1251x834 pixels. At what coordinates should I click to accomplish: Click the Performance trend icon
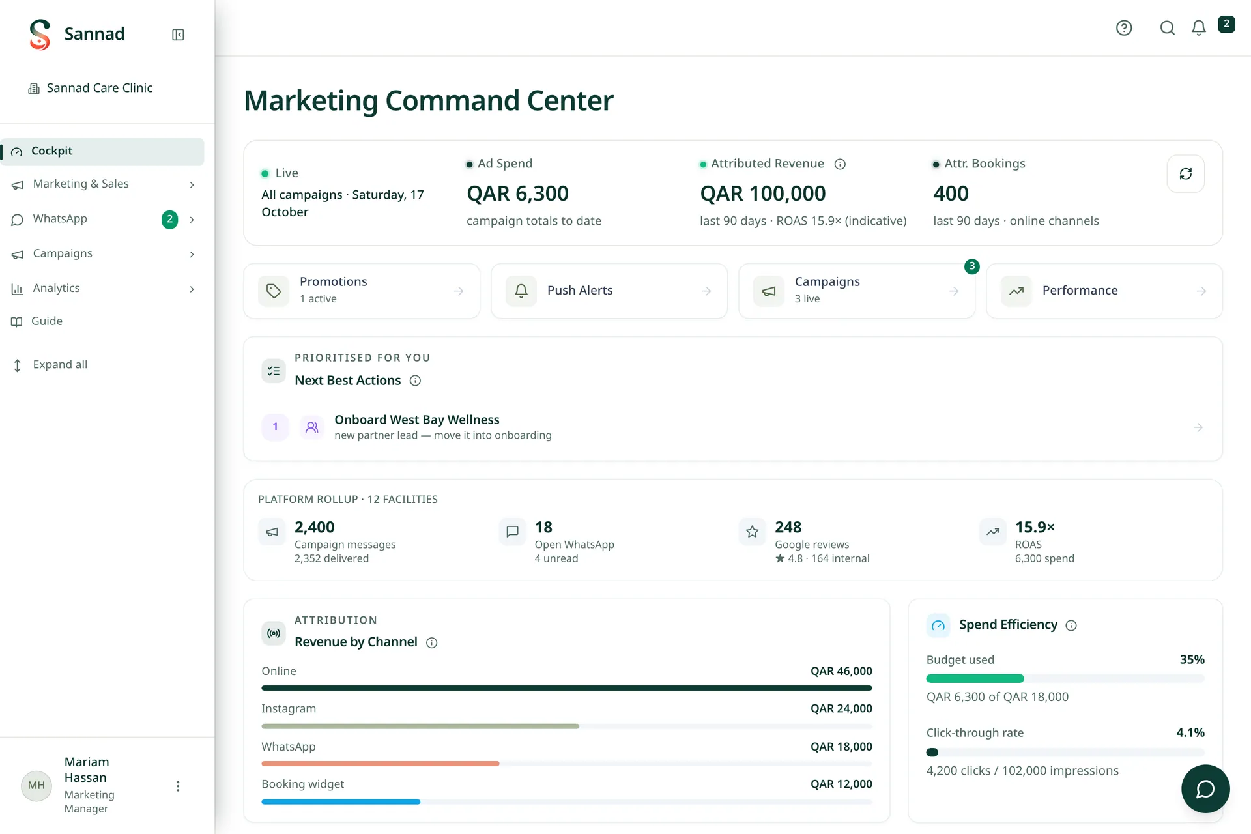[1016, 291]
